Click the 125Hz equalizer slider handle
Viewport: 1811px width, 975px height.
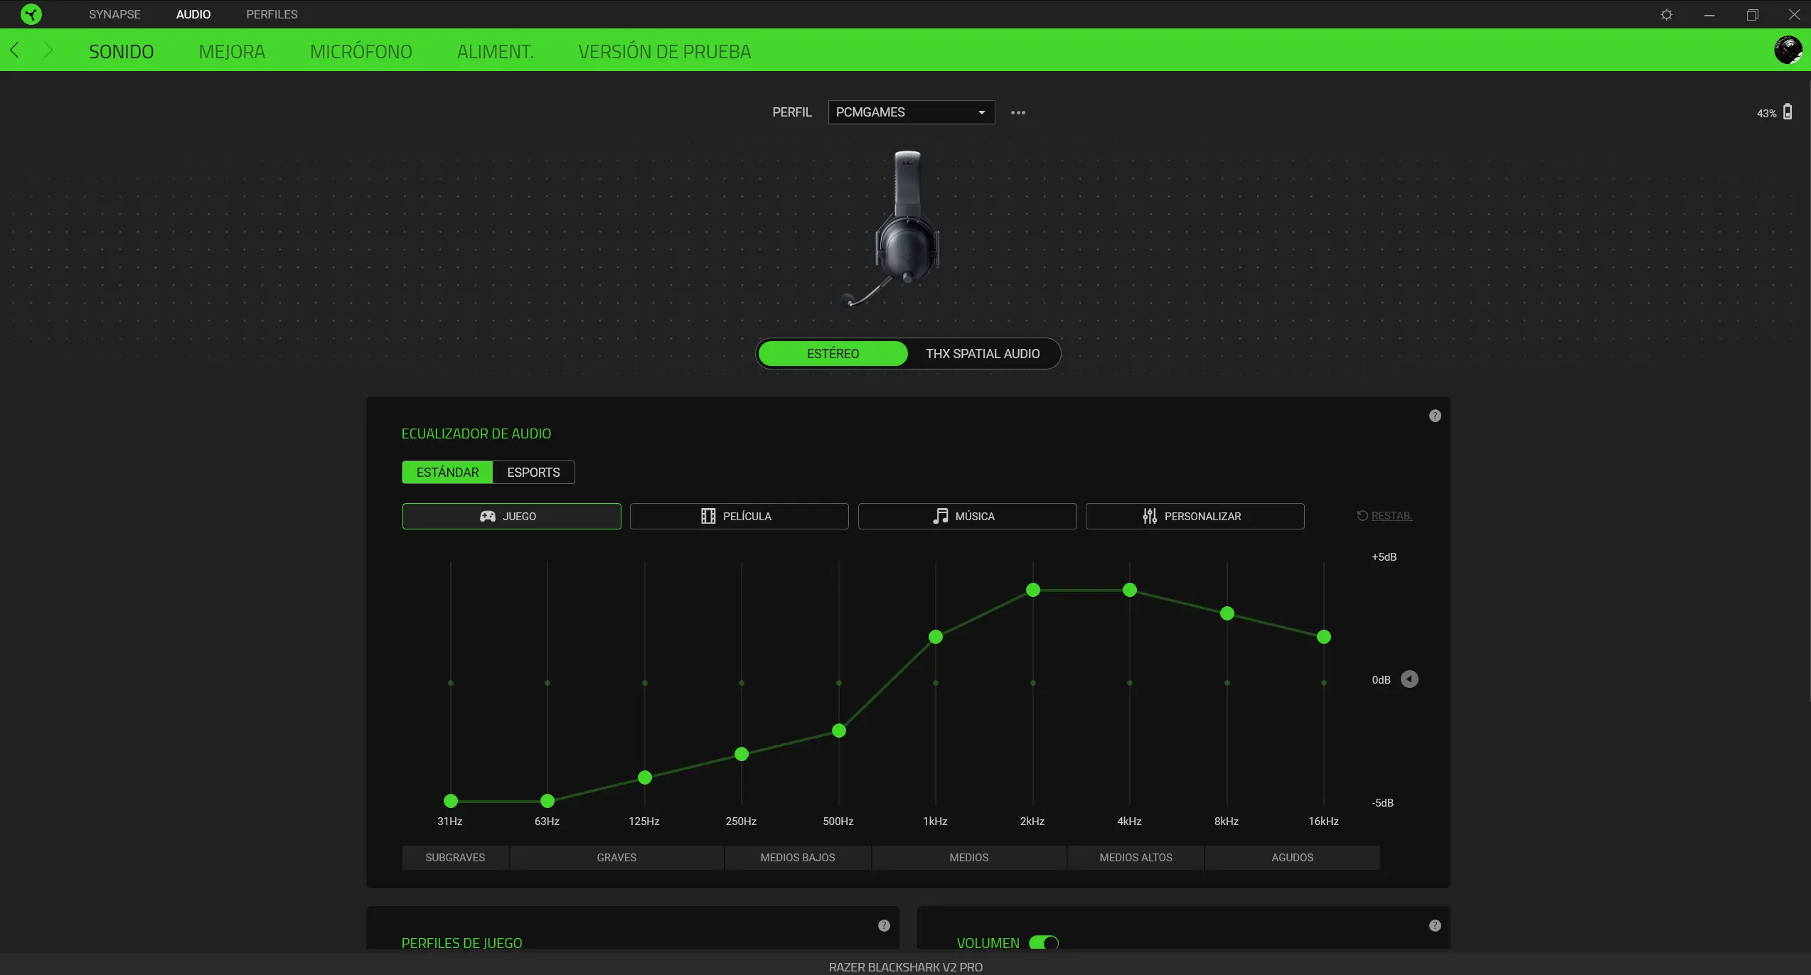pyautogui.click(x=645, y=777)
